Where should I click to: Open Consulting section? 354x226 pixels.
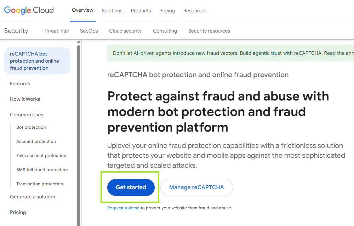[x=165, y=31]
